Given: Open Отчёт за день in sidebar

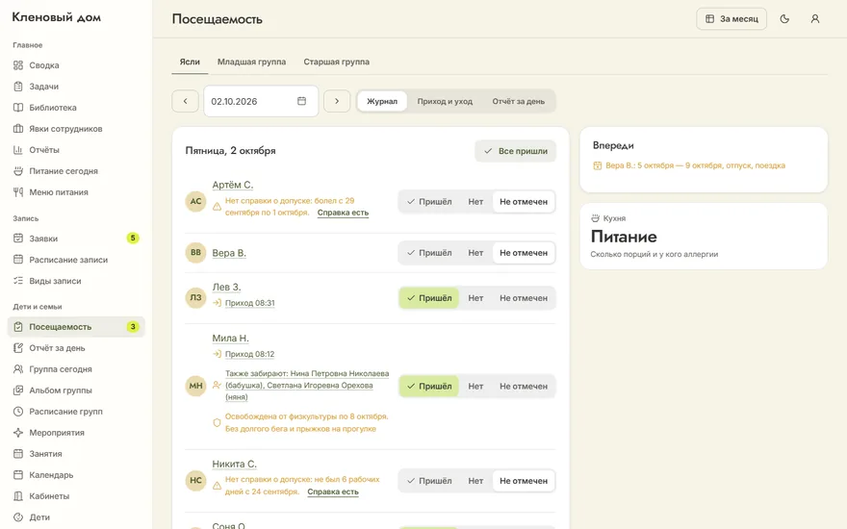Looking at the screenshot, I should coord(76,347).
